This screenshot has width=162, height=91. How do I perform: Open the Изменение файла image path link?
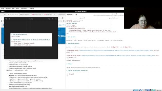click(x=116, y=50)
